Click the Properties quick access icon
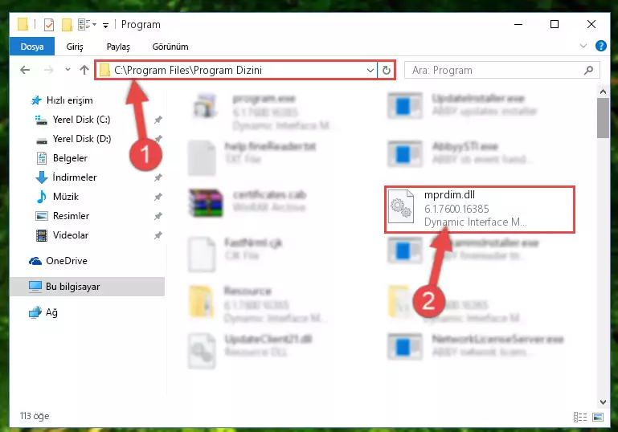 (49, 25)
